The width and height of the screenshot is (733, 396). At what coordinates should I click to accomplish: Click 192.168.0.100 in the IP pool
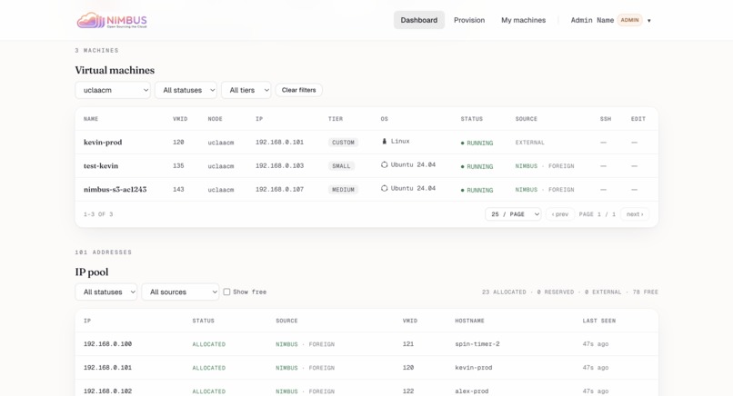click(x=107, y=343)
